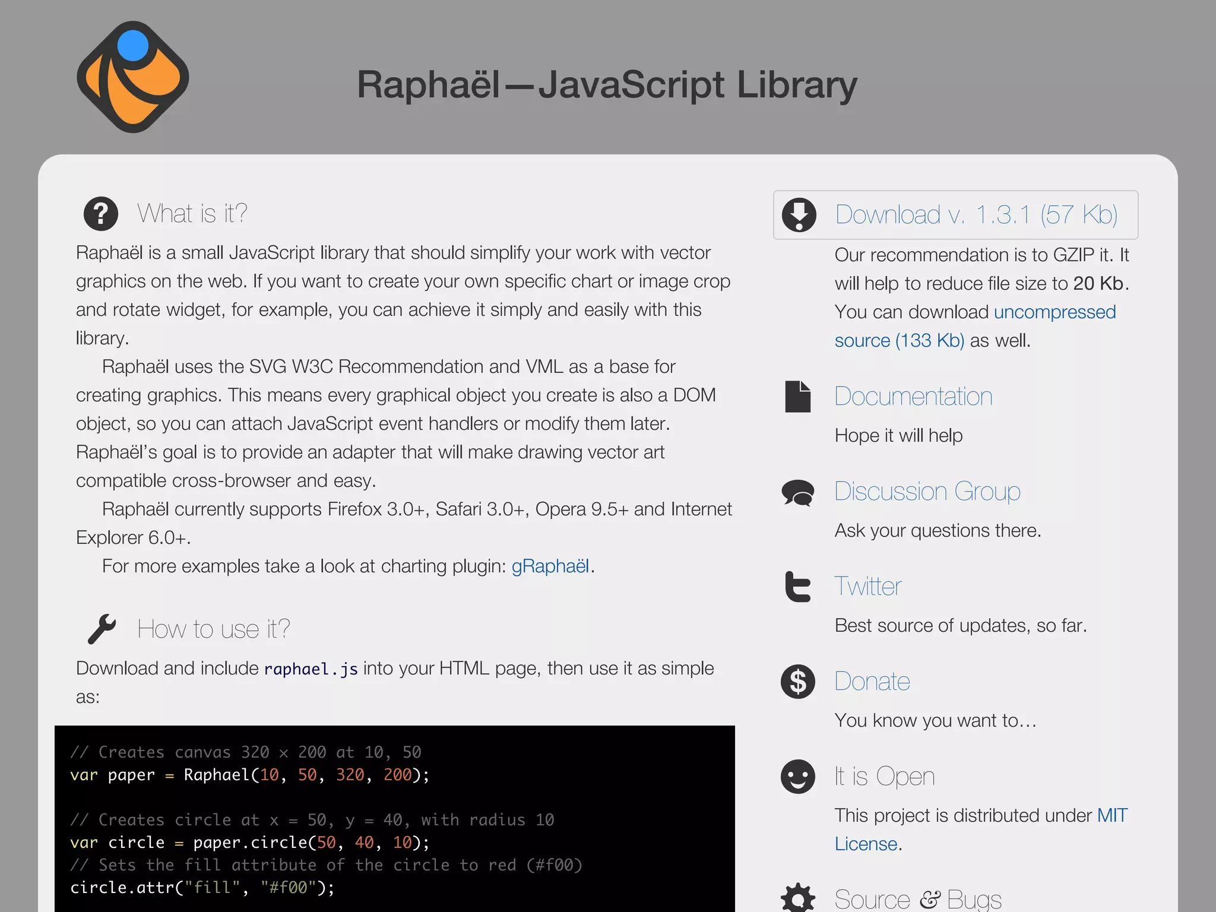Click the code line var circle = paper.circle(50, 40, 10);
The height and width of the screenshot is (912, 1216).
[x=249, y=843]
